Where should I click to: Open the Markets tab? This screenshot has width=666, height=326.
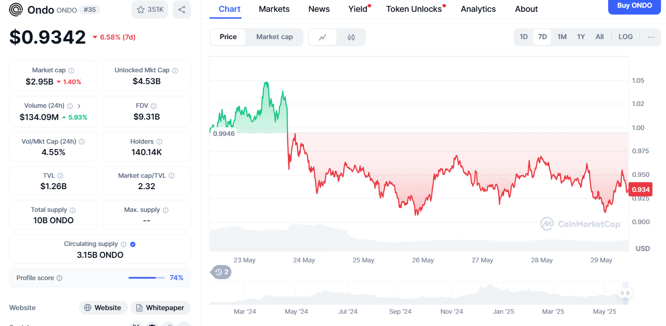pyautogui.click(x=274, y=9)
